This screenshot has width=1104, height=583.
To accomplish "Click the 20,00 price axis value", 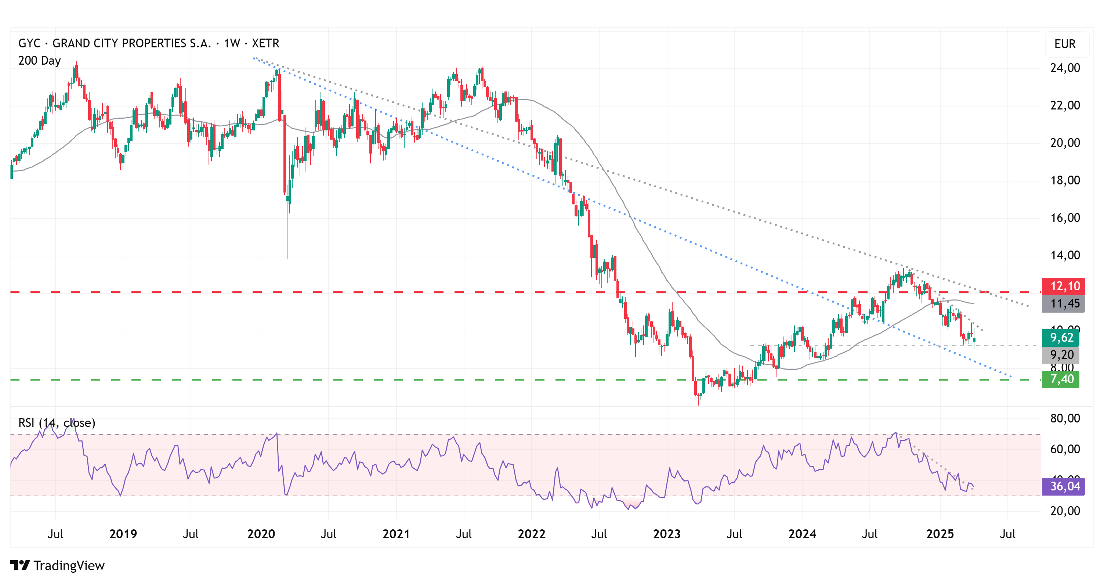I will pyautogui.click(x=1065, y=143).
